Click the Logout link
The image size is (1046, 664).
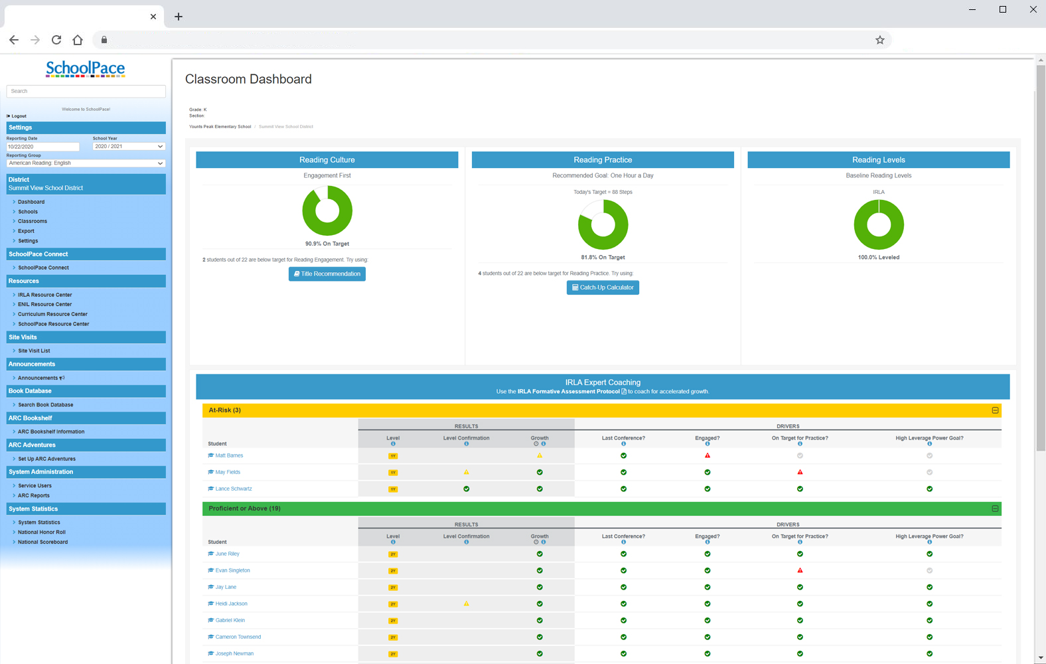17,116
